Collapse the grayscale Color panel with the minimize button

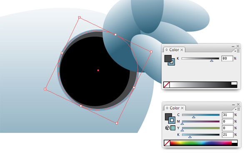click(x=233, y=47)
